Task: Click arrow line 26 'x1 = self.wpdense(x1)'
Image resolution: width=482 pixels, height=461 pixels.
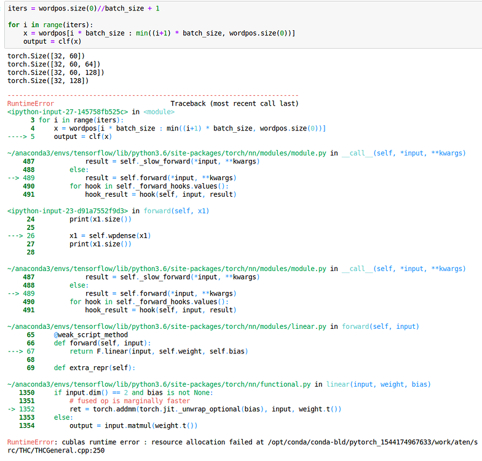Action: (109, 235)
